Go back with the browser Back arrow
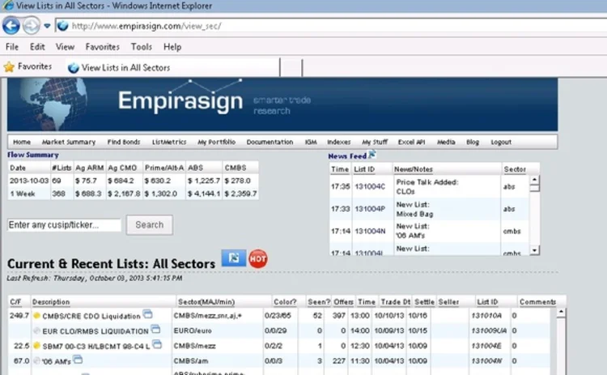 11,26
